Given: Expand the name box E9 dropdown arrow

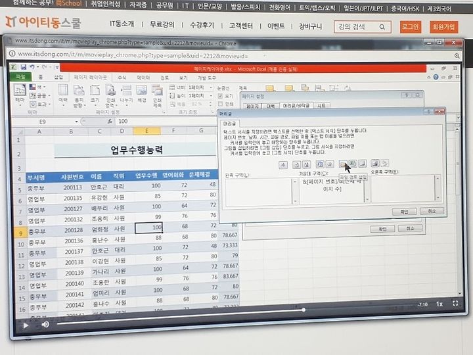Looking at the screenshot, I should (x=76, y=122).
